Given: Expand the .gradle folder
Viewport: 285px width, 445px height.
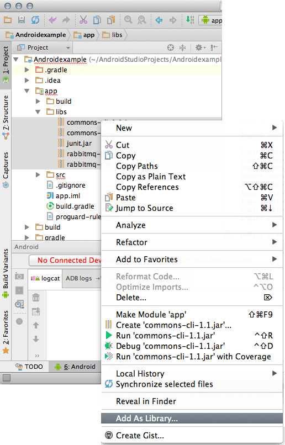Looking at the screenshot, I should pos(27,70).
